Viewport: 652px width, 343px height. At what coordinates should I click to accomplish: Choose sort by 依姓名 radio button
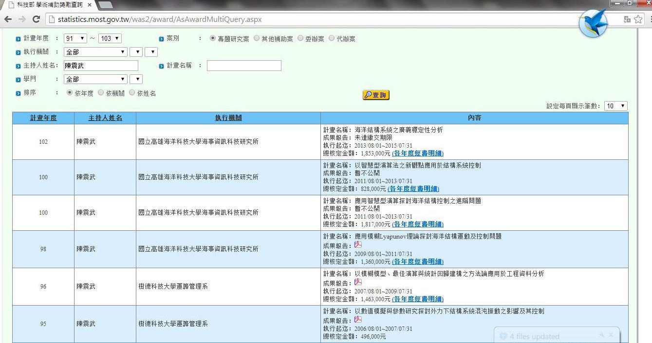[132, 93]
